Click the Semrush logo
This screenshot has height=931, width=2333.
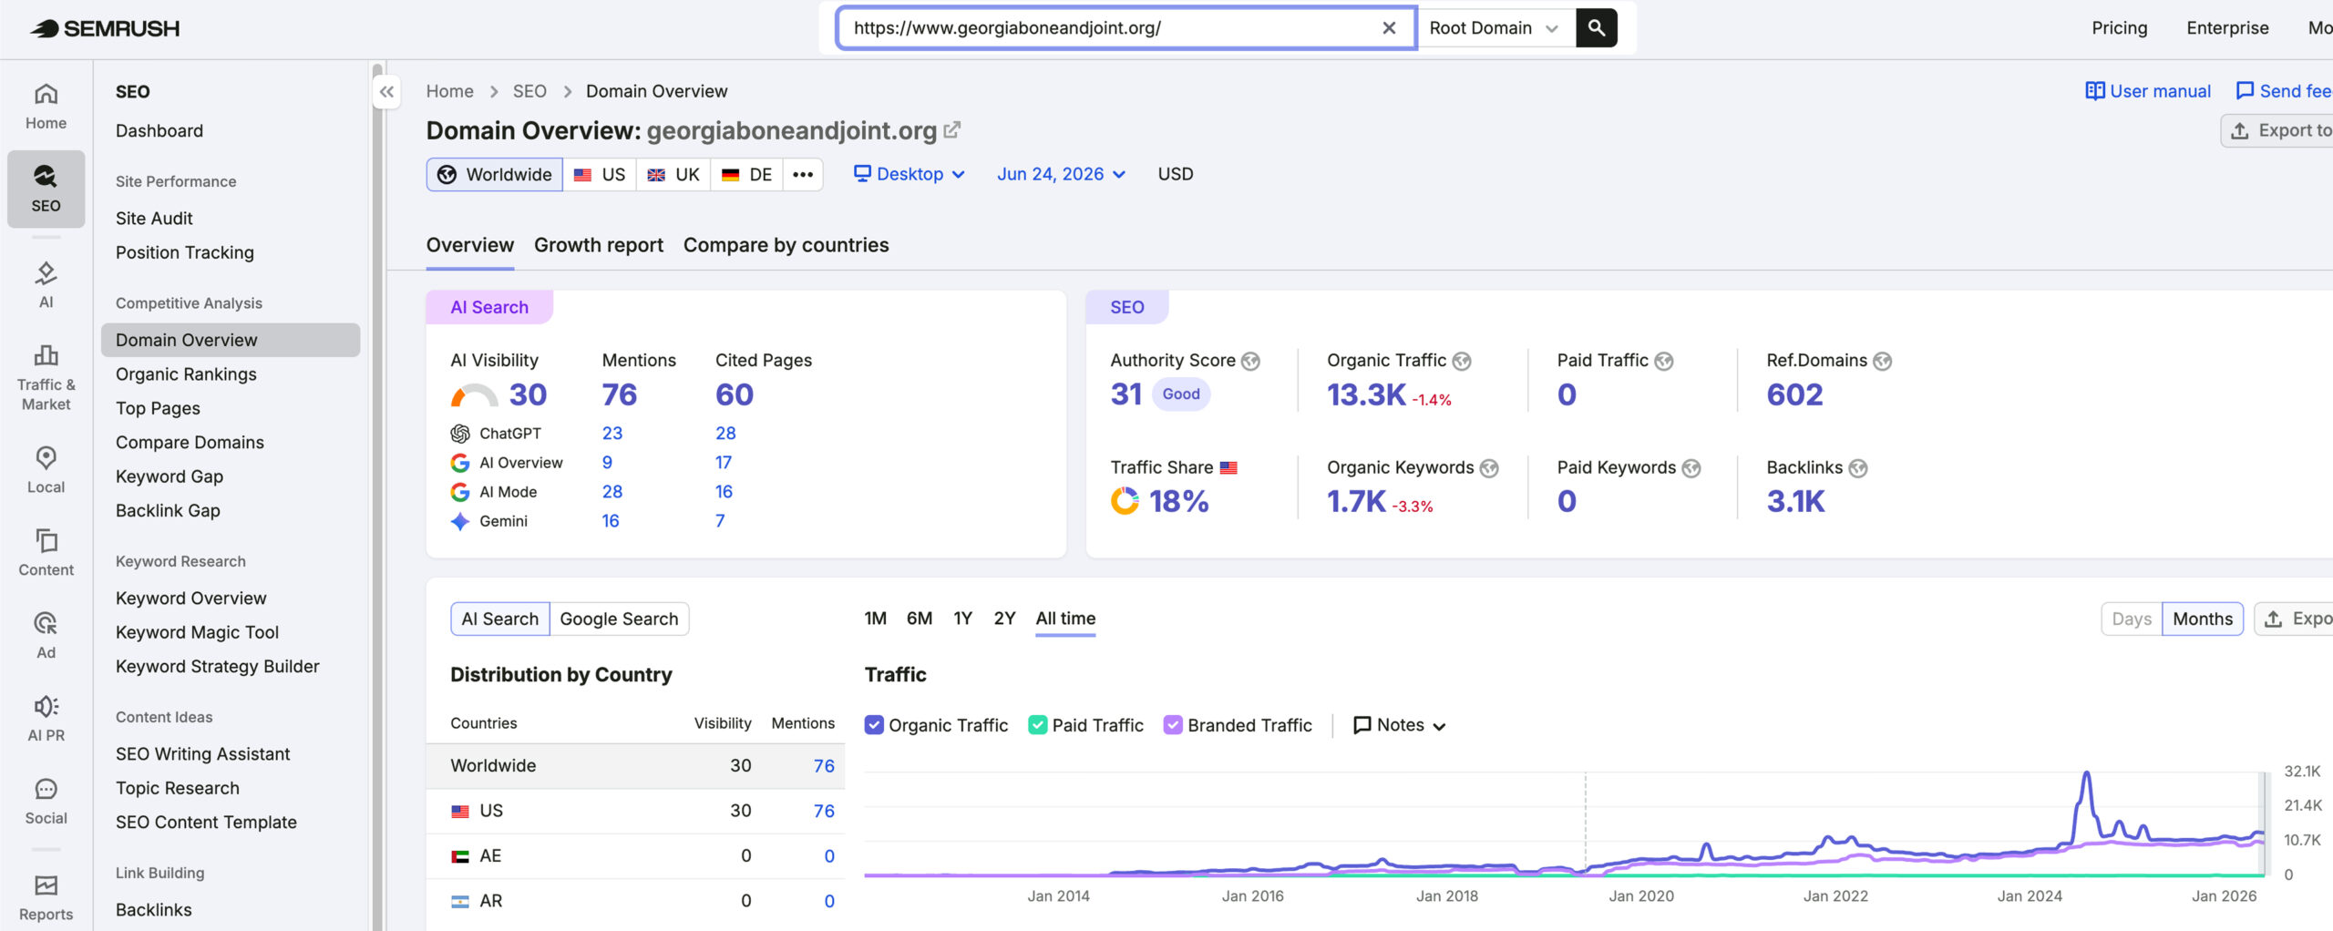pyautogui.click(x=105, y=28)
